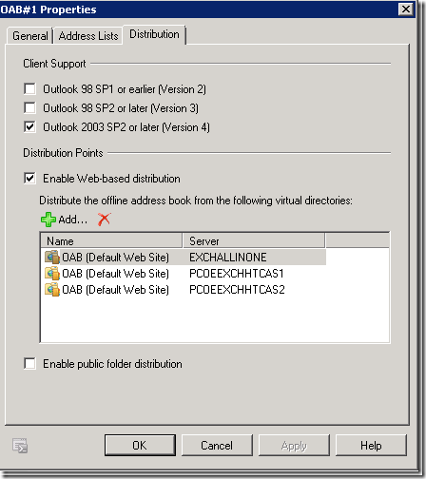Viewport: 426px width, 479px height.
Task: Sort list by Server column header
Action: (254, 241)
